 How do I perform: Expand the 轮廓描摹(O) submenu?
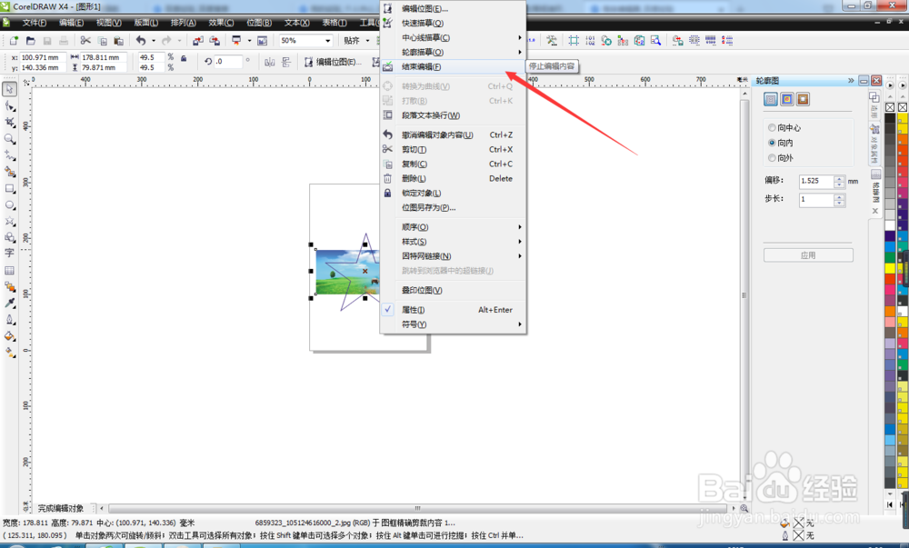pos(453,52)
